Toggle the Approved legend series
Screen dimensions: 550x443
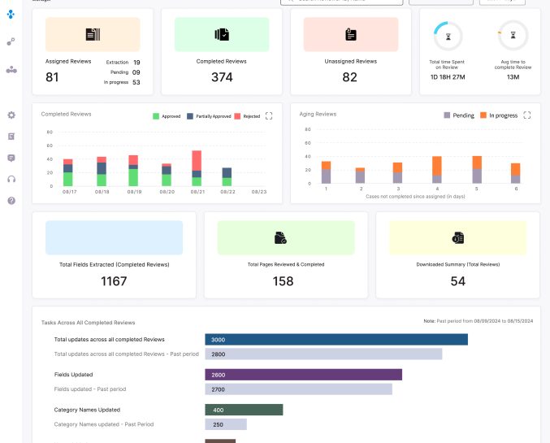[167, 116]
